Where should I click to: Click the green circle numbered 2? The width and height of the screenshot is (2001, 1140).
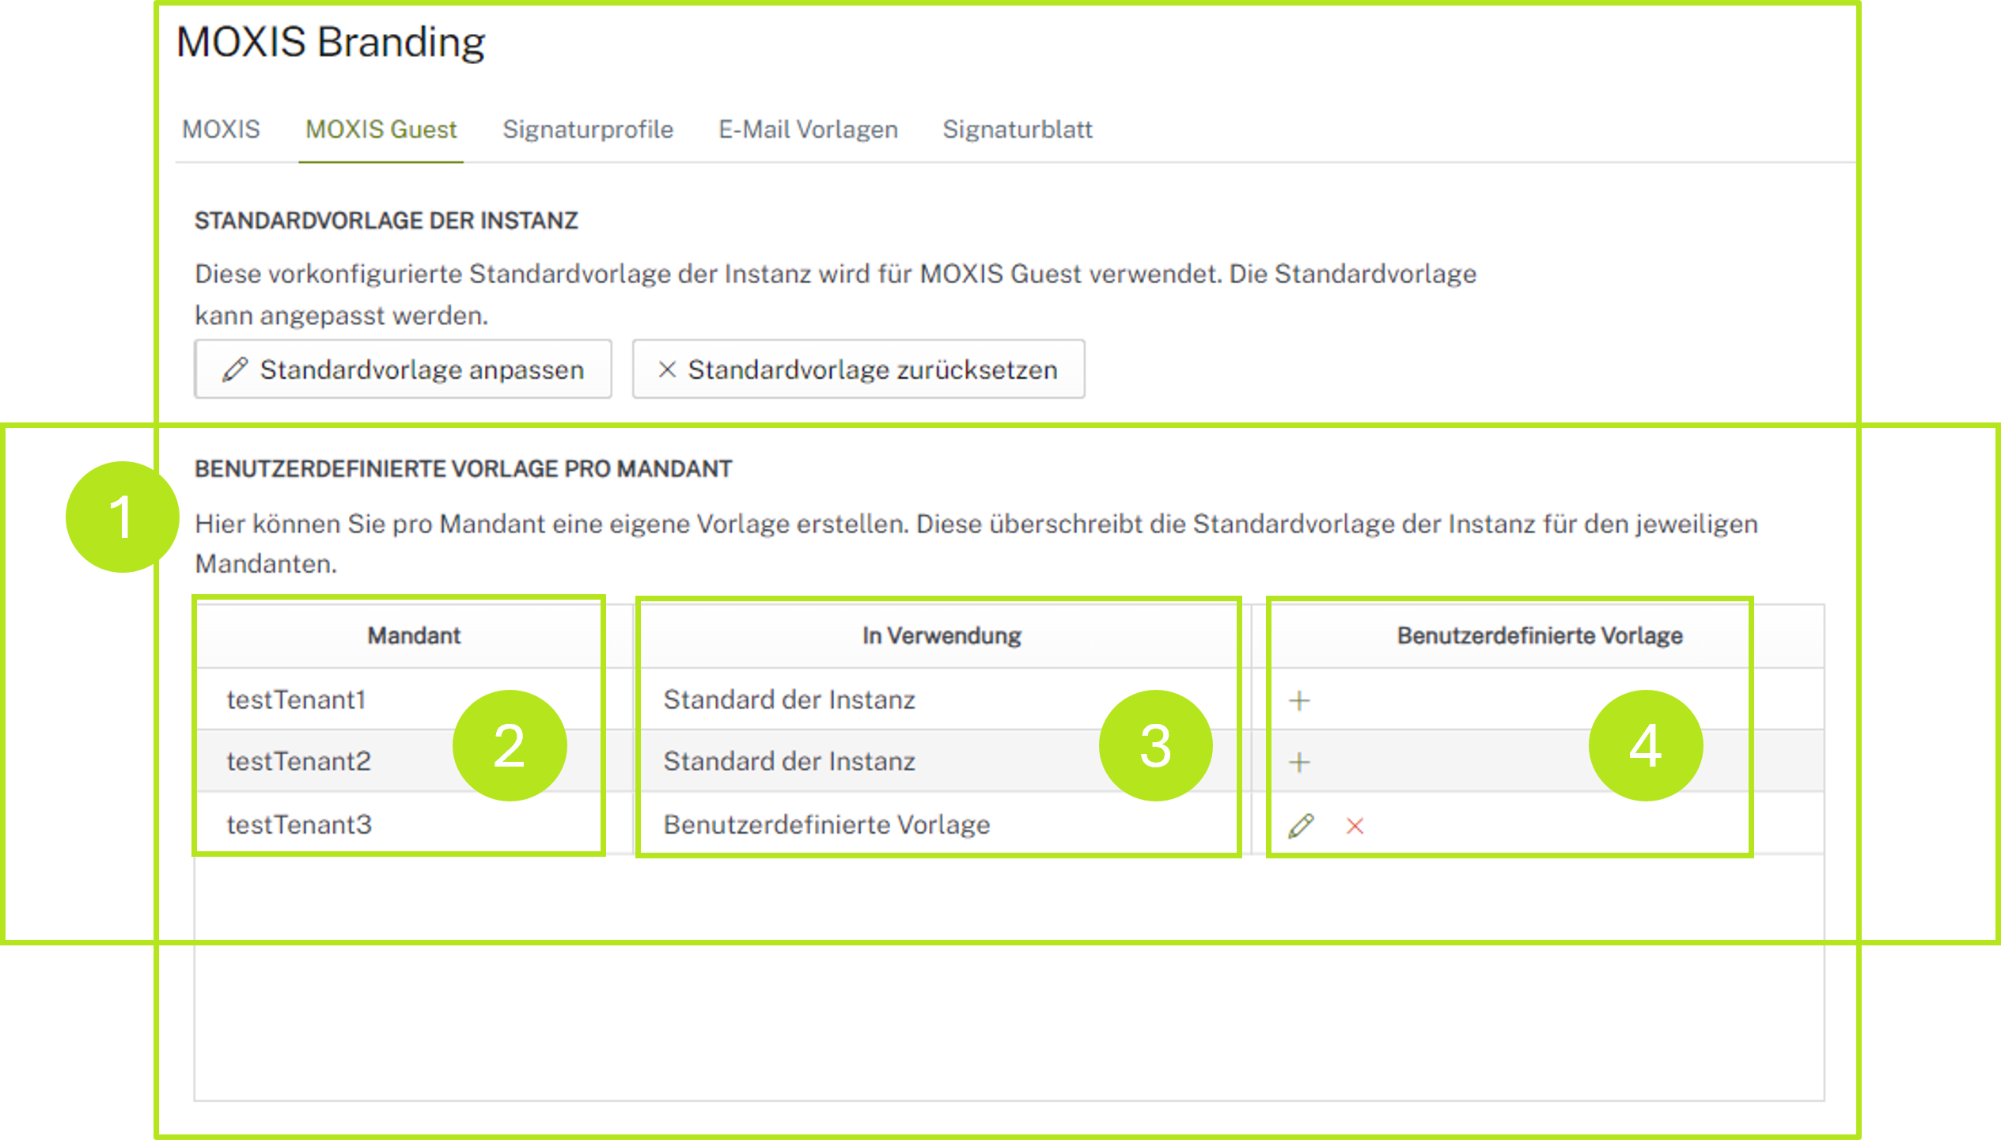(510, 745)
